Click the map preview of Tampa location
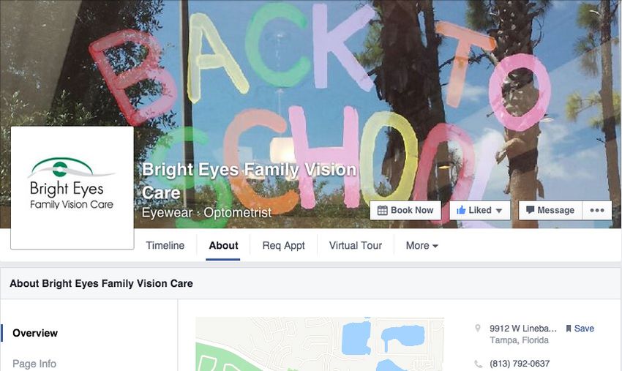The width and height of the screenshot is (622, 371). click(320, 344)
